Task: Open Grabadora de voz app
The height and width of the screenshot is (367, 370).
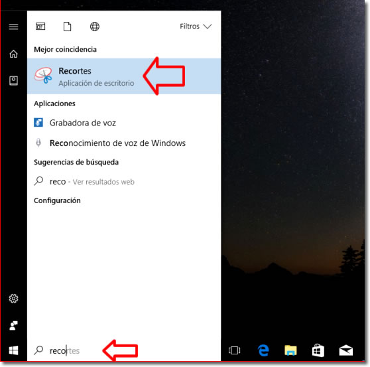Action: pos(124,123)
